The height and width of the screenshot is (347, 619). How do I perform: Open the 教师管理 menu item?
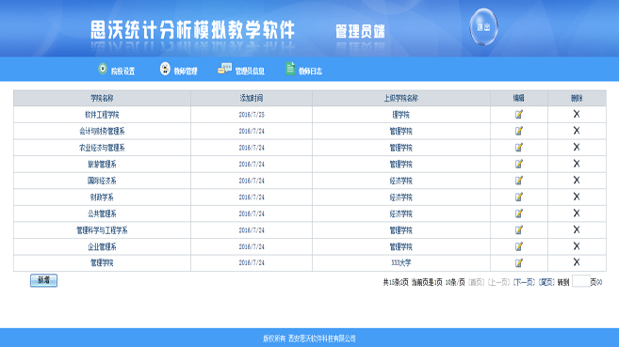point(186,71)
